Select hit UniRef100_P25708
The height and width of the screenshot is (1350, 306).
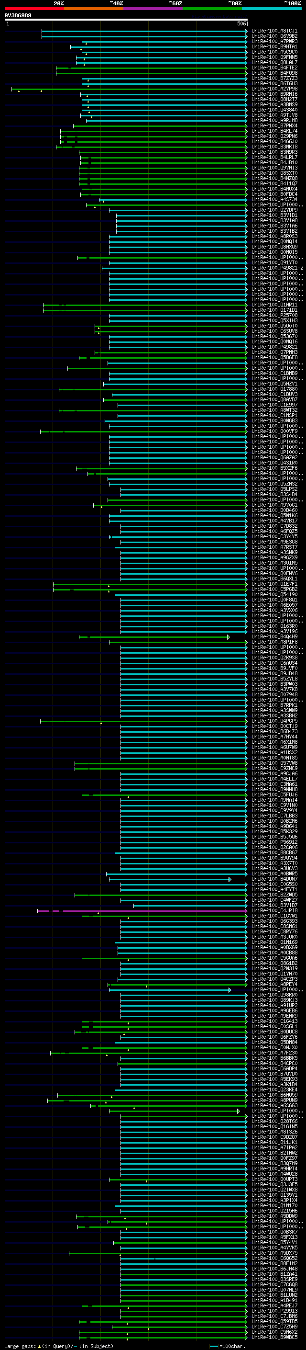tap(274, 316)
